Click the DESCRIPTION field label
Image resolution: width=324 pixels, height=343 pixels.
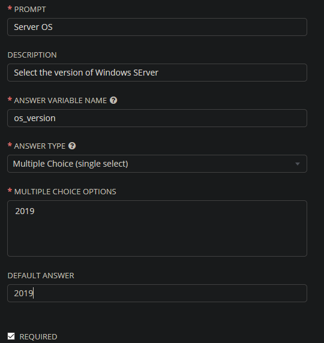pyautogui.click(x=32, y=55)
